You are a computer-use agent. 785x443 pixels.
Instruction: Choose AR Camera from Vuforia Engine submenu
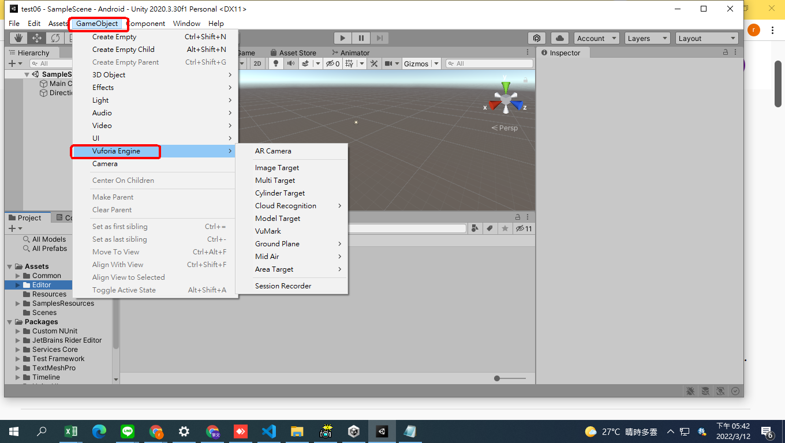pos(291,151)
